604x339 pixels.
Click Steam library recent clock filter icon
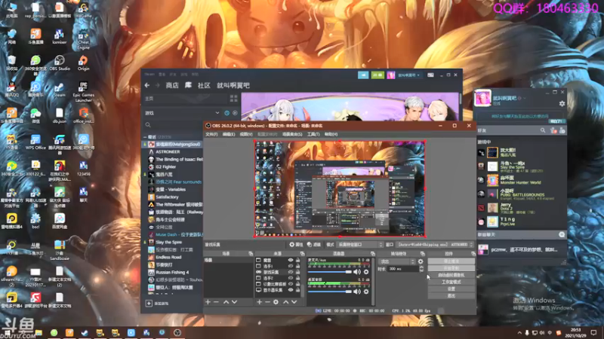pyautogui.click(x=227, y=113)
